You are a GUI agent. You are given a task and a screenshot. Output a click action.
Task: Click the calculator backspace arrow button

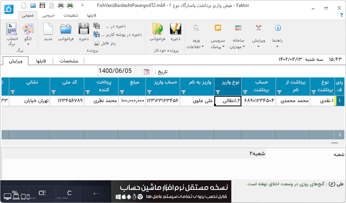96,193
